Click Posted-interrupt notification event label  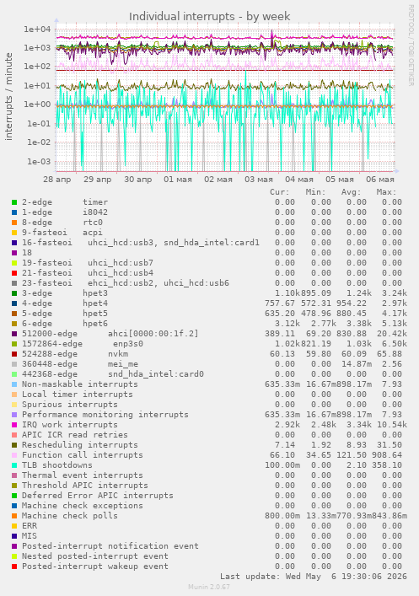110,545
